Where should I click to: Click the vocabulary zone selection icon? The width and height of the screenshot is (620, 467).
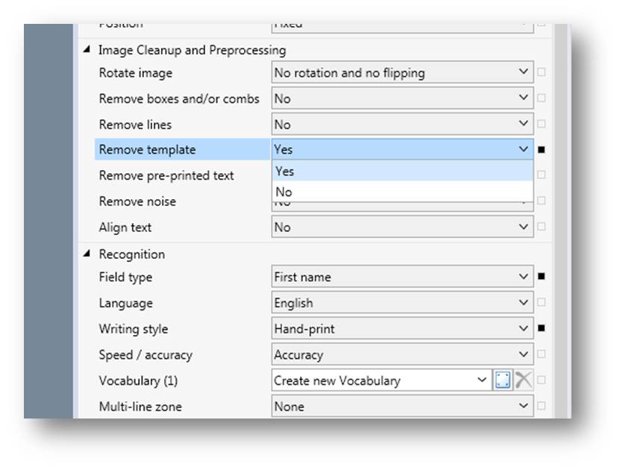tap(503, 380)
